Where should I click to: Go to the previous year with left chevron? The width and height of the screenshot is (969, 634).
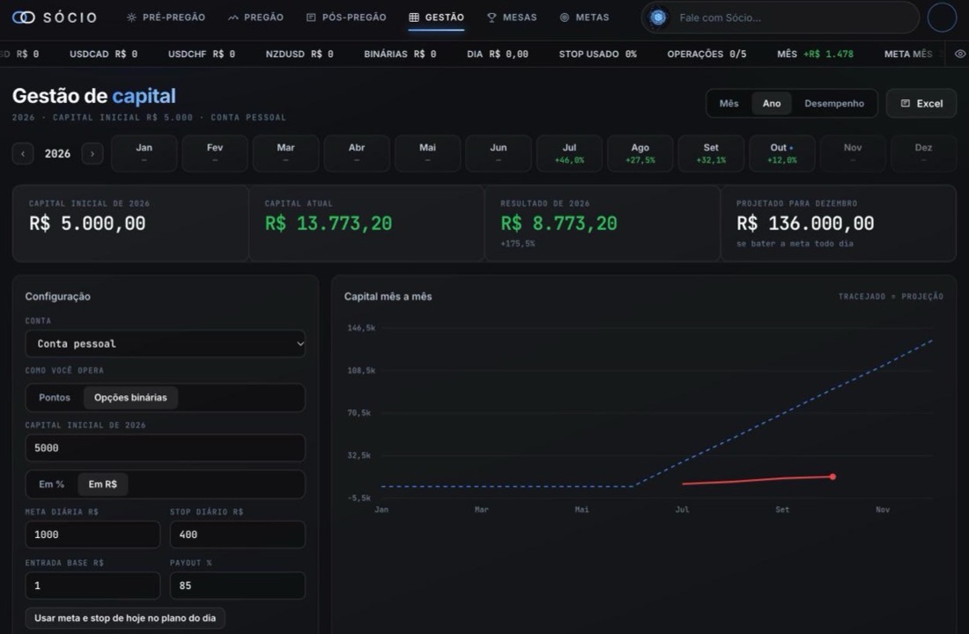click(23, 153)
